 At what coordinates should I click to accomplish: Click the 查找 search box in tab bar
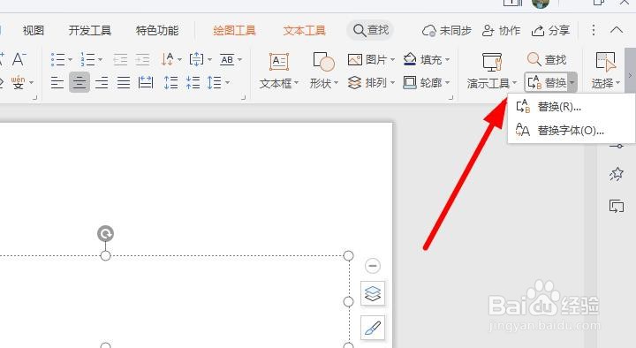(x=370, y=30)
